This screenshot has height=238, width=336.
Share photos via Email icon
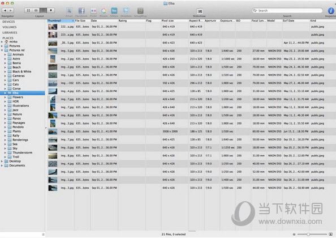(x=69, y=11)
